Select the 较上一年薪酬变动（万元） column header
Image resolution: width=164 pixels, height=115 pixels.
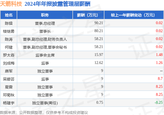(x=134, y=15)
